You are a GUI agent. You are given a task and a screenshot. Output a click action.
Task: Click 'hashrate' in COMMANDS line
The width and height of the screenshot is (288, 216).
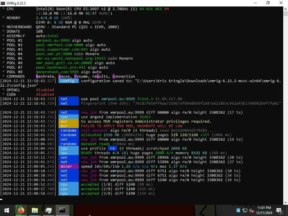point(45,76)
